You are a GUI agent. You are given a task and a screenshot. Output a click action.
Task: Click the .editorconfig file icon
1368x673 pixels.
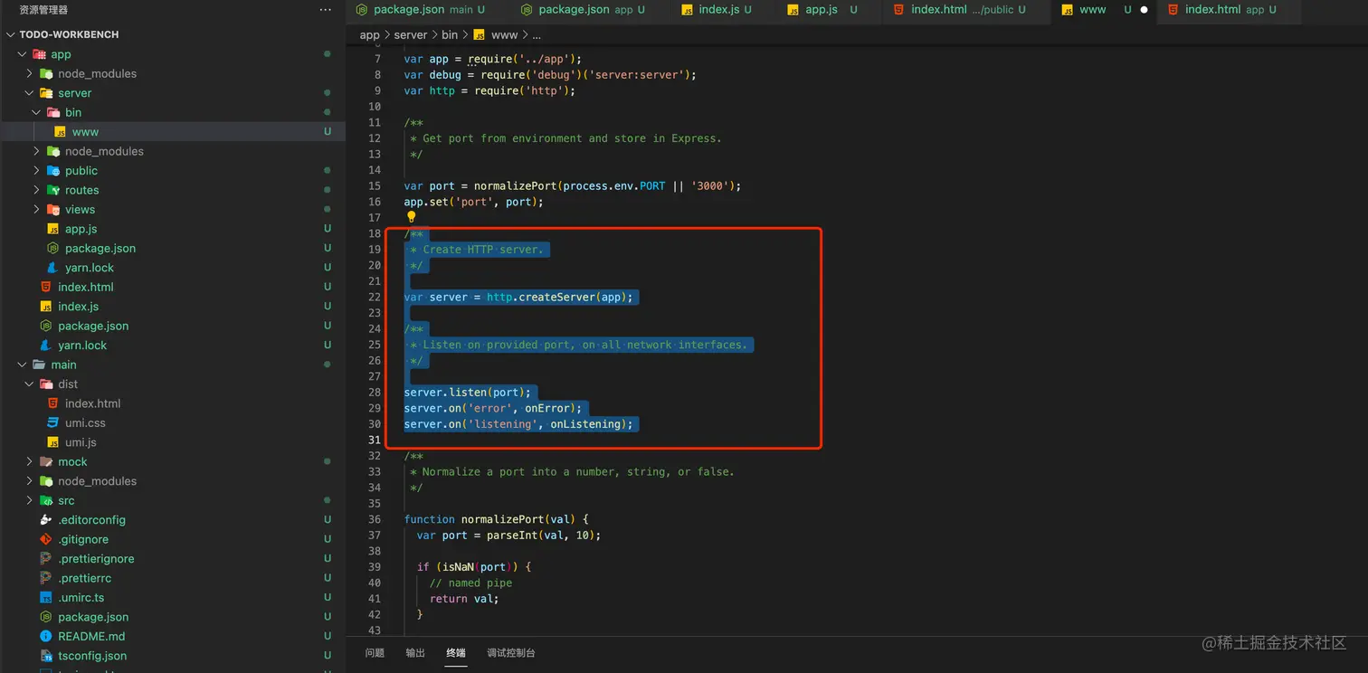click(45, 520)
